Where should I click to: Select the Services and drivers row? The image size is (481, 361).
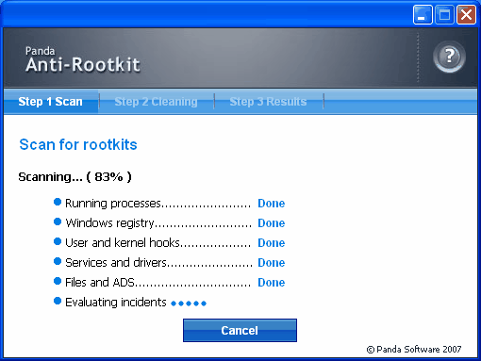pyautogui.click(x=169, y=263)
